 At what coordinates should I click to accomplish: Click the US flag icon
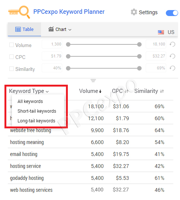pos(161,32)
